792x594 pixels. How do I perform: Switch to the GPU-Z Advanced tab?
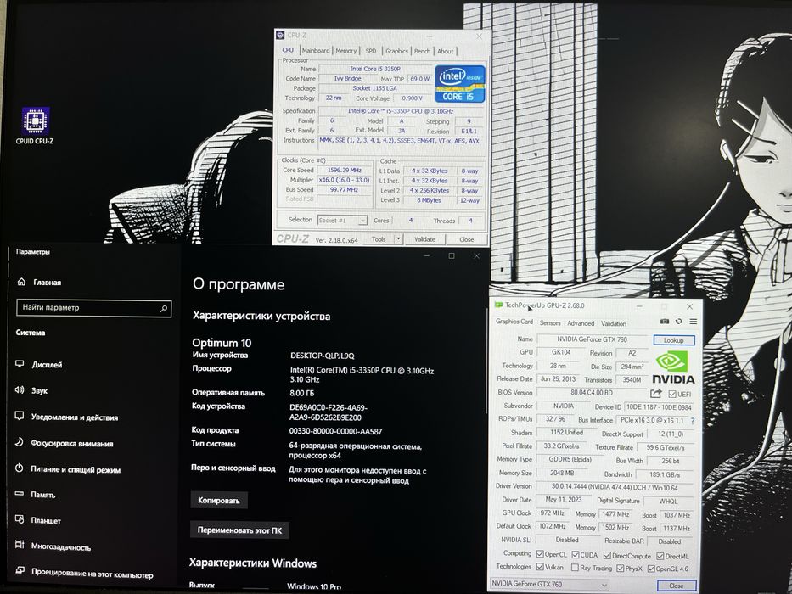[x=581, y=323]
